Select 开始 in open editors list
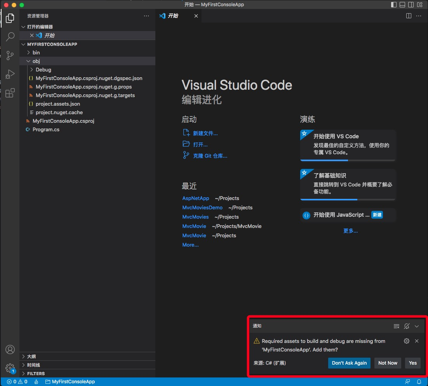428x386 pixels. (87, 35)
